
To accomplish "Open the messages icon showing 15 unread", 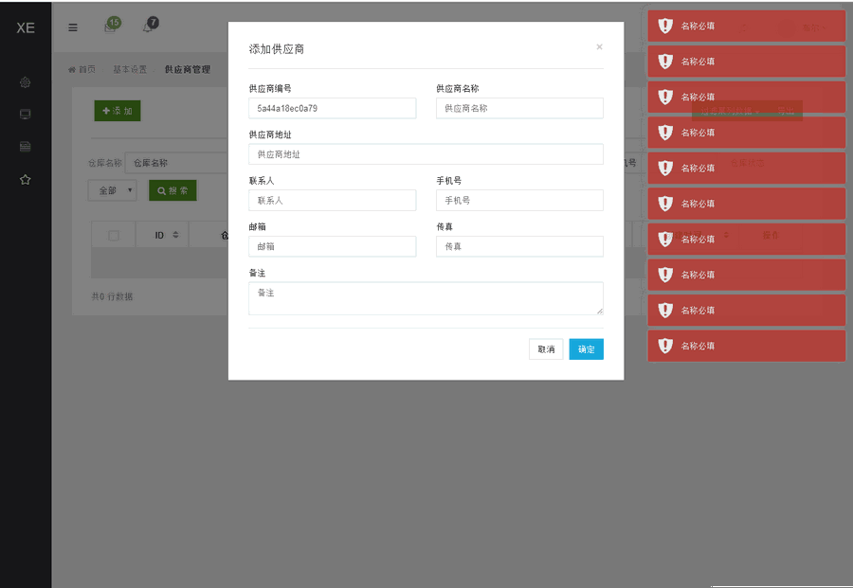I will pos(109,27).
